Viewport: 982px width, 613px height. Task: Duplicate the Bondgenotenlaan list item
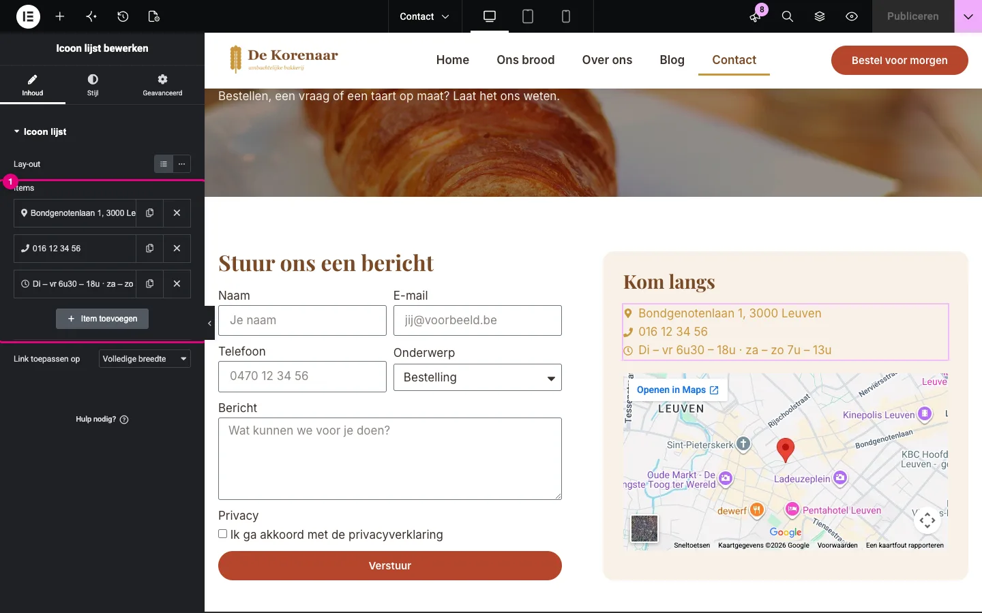(x=149, y=213)
